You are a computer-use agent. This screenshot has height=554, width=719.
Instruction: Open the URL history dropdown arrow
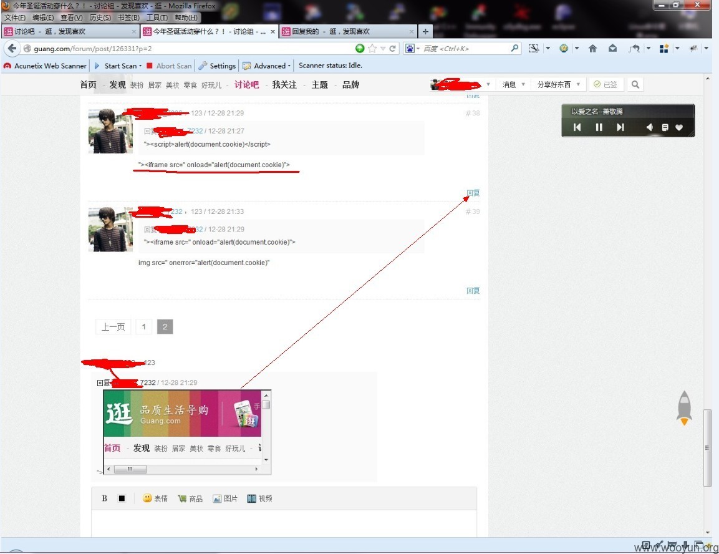(x=383, y=48)
